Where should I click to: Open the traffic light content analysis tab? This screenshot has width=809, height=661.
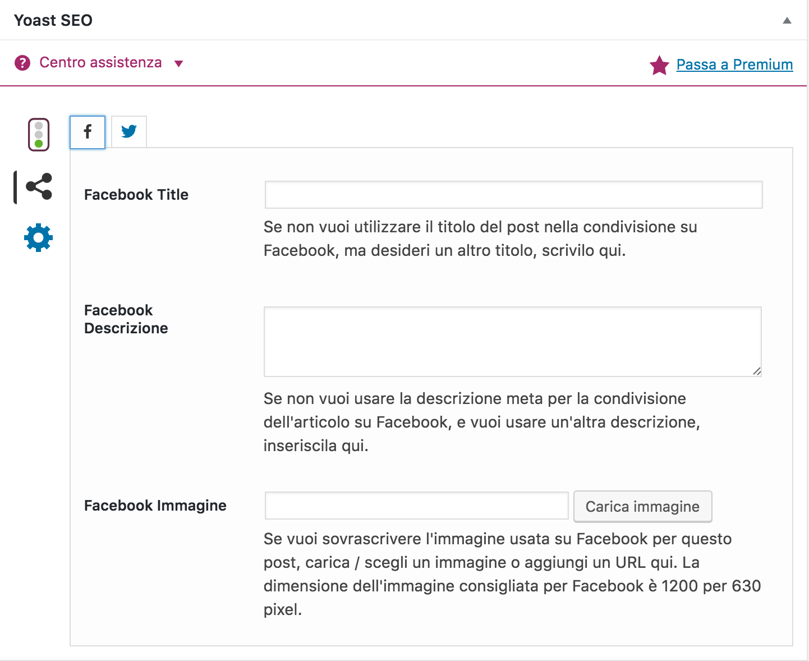coord(39,135)
